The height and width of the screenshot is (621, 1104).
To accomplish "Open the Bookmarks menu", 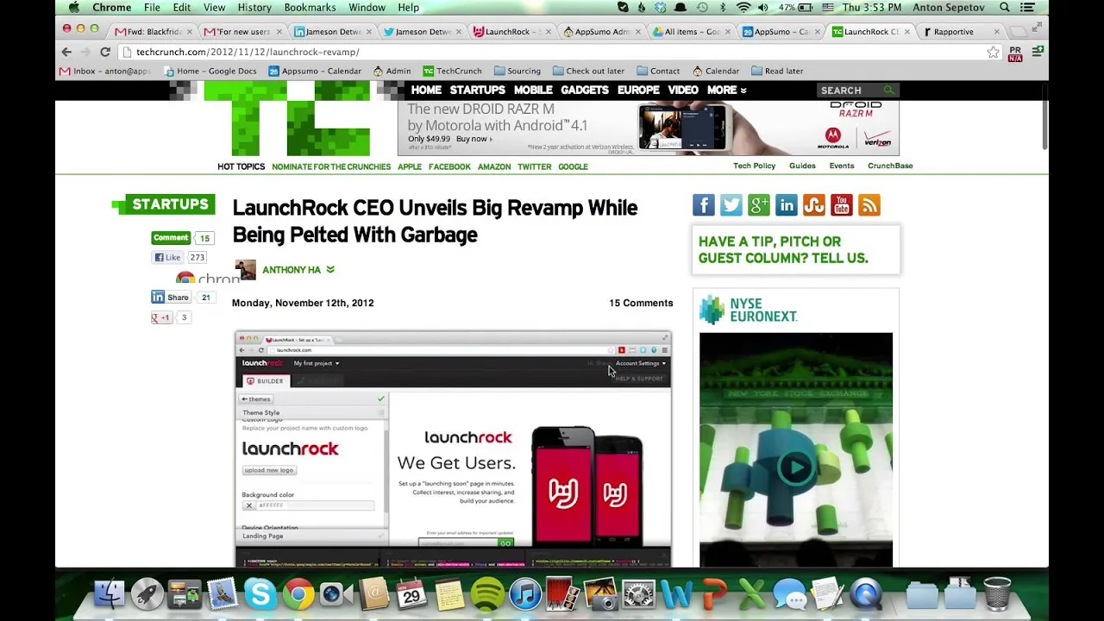I will click(310, 8).
